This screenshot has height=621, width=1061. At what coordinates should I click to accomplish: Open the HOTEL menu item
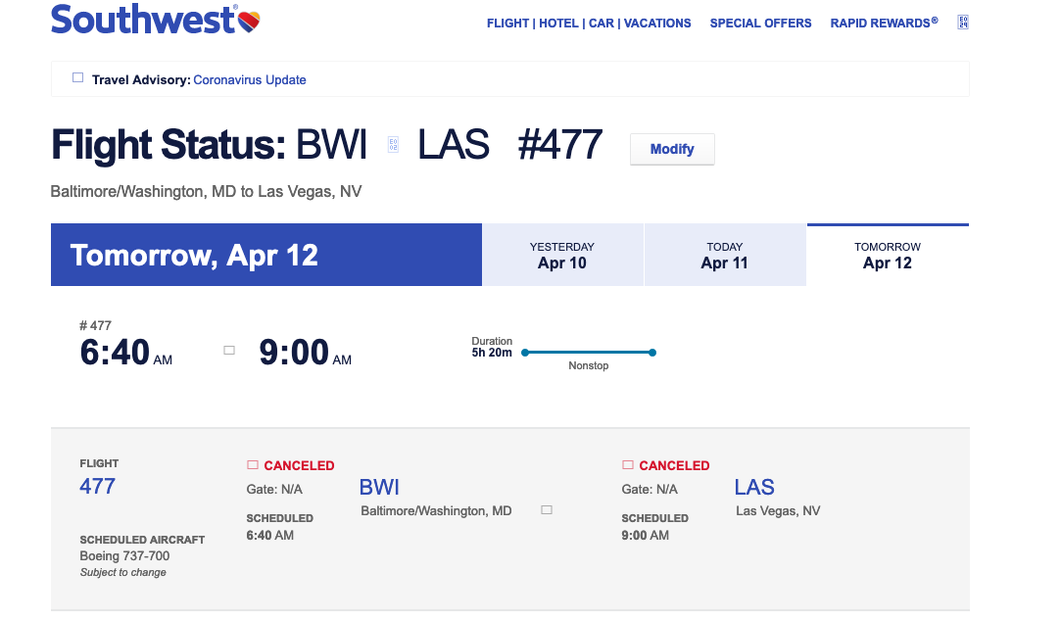tap(561, 24)
